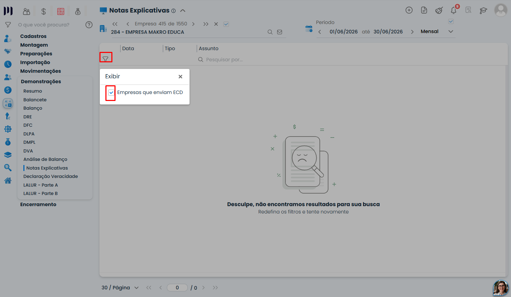The image size is (511, 297).
Task: Go to previous period
Action: click(320, 32)
